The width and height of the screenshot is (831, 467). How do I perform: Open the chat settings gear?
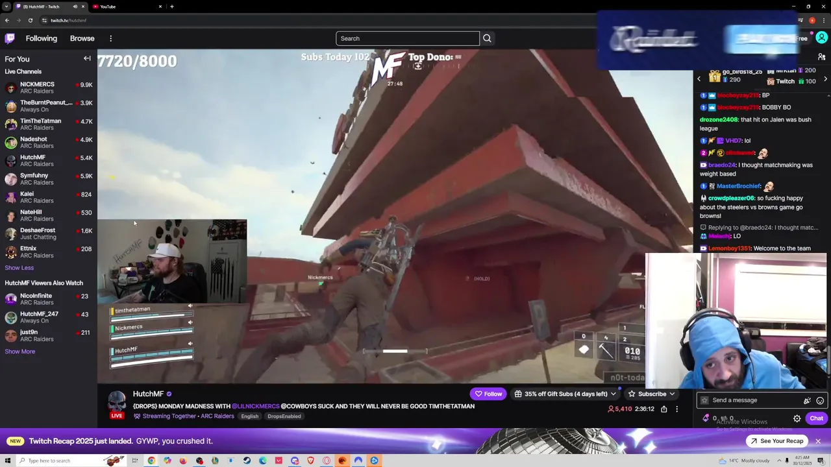coord(797,418)
